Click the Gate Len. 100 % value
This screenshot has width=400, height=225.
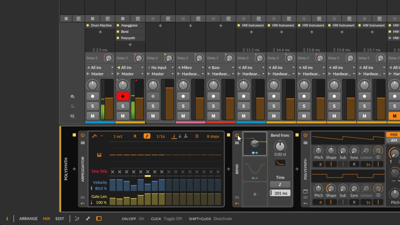pyautogui.click(x=101, y=202)
